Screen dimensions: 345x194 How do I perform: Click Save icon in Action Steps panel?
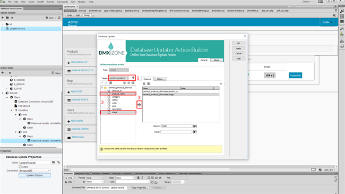coord(56,73)
